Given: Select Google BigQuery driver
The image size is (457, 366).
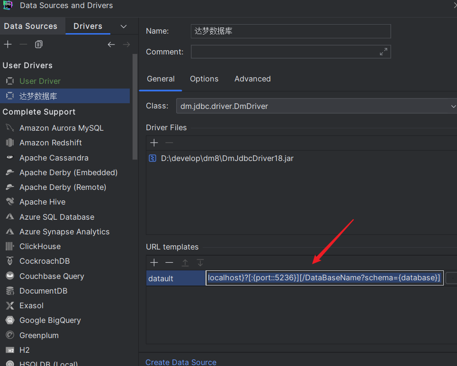Looking at the screenshot, I should coord(65,320).
